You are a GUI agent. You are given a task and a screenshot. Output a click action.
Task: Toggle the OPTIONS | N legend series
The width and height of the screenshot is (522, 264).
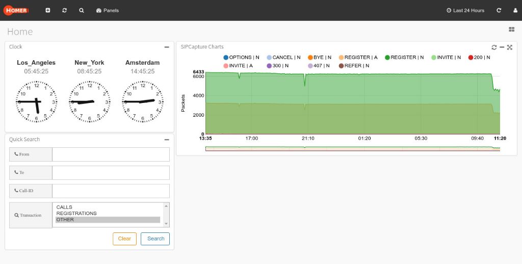[241, 58]
